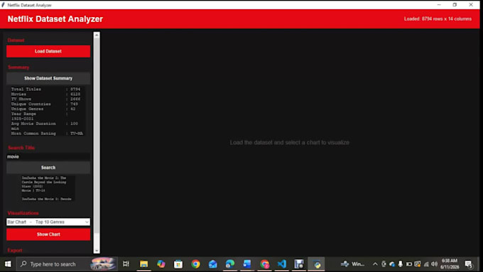Click the network tray icon
Screen dimensions: 483x272
tap(426, 264)
